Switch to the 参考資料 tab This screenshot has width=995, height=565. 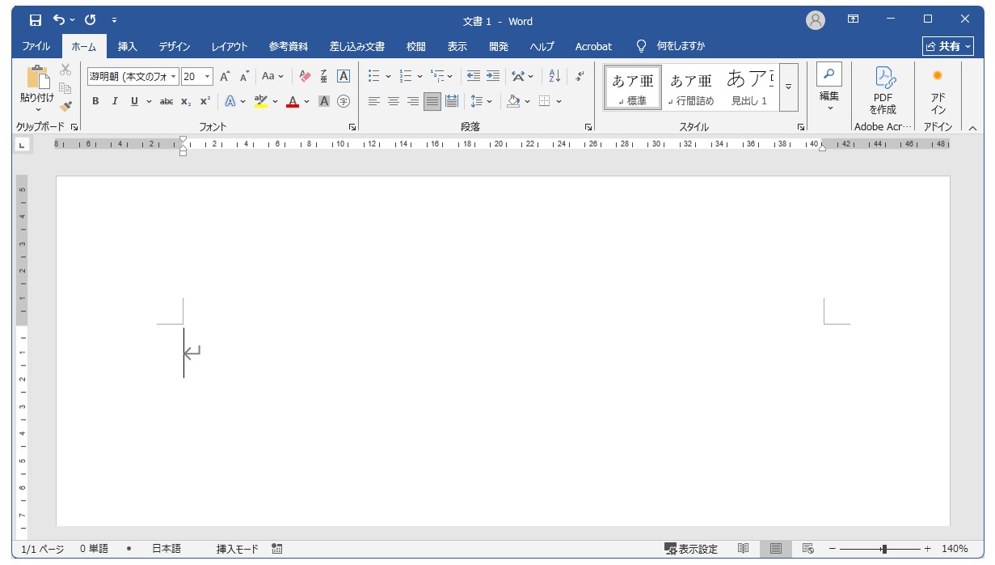pos(289,46)
